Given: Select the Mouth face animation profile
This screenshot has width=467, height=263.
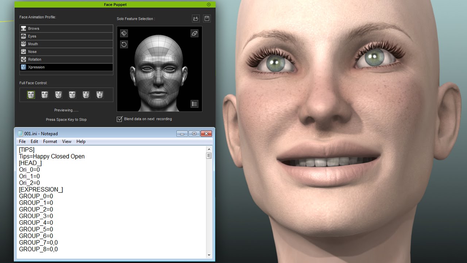Looking at the screenshot, I should click(x=66, y=44).
